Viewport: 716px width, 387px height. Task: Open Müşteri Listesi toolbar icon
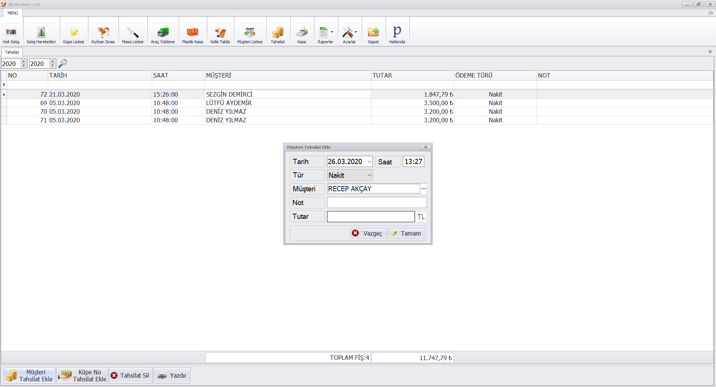pyautogui.click(x=249, y=32)
